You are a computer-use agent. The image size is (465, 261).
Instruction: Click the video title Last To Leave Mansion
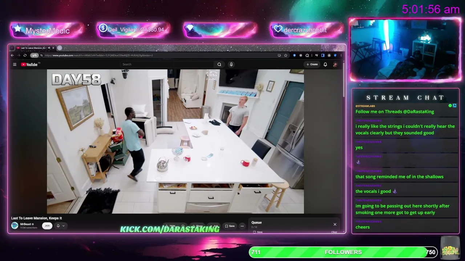click(37, 218)
